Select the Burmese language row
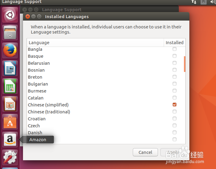Viewport: 216px width, 169px height. [106, 91]
